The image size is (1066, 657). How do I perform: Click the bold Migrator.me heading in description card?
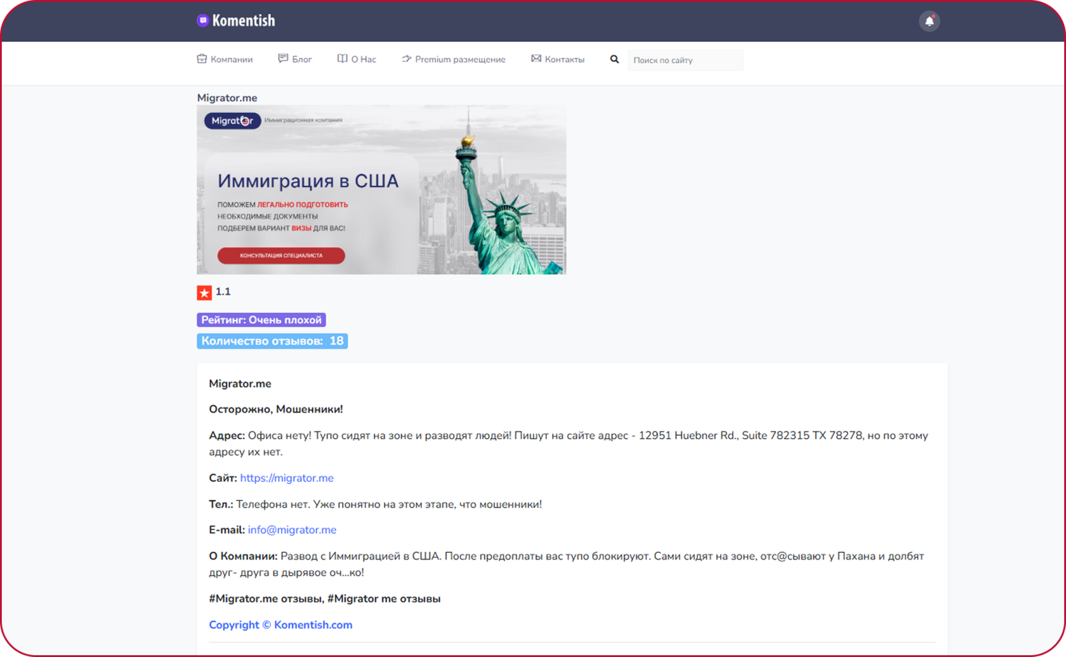pos(240,383)
